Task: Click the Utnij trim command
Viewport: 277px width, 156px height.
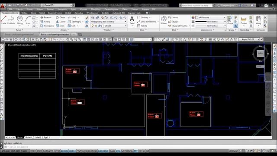Action: 72,17
